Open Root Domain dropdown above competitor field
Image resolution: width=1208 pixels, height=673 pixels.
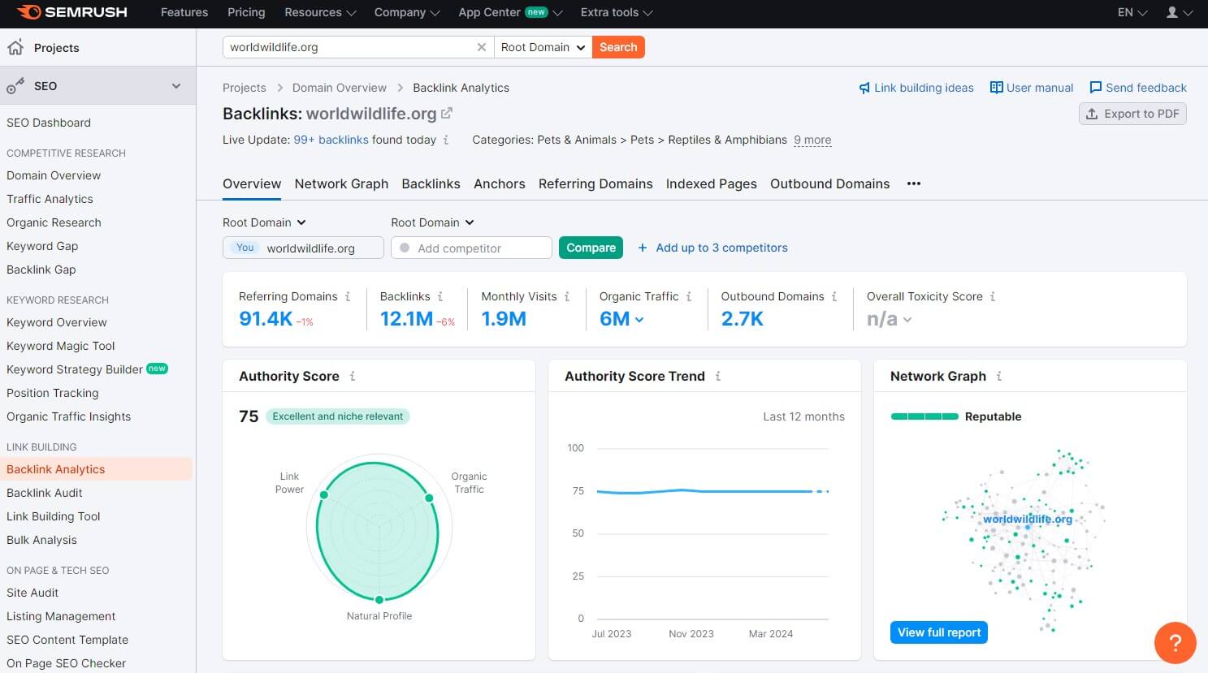point(432,222)
